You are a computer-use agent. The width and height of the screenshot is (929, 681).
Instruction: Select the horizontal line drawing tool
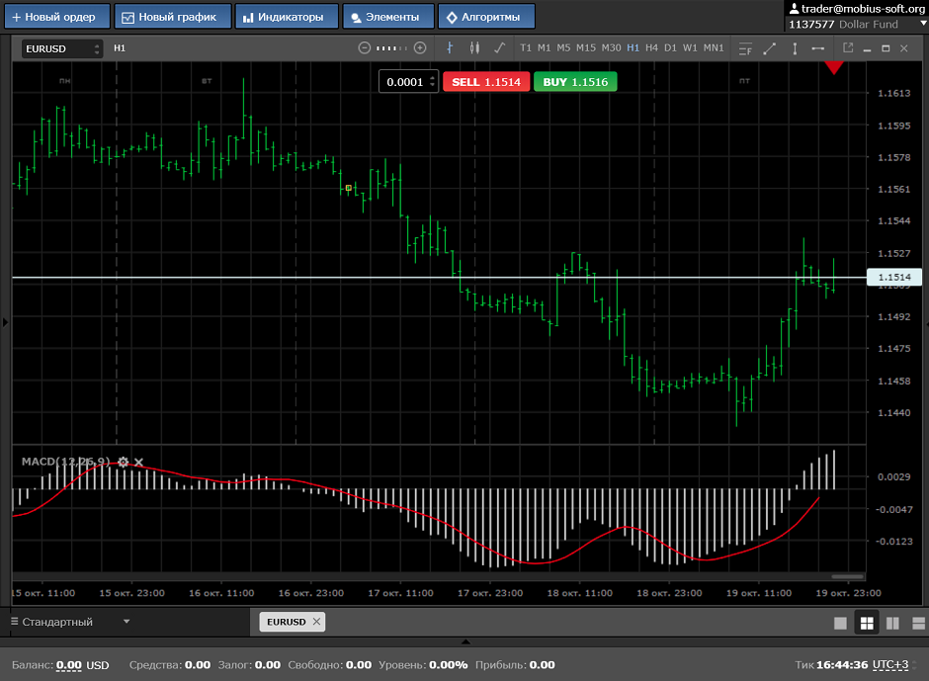pyautogui.click(x=817, y=48)
